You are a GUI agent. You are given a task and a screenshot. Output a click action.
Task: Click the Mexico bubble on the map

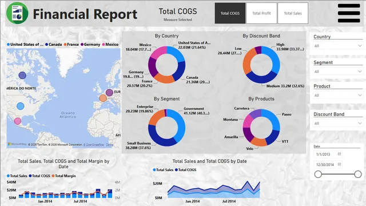[x=18, y=121]
